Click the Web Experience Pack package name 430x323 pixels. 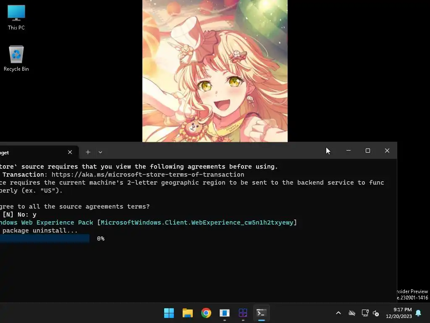[46, 222]
